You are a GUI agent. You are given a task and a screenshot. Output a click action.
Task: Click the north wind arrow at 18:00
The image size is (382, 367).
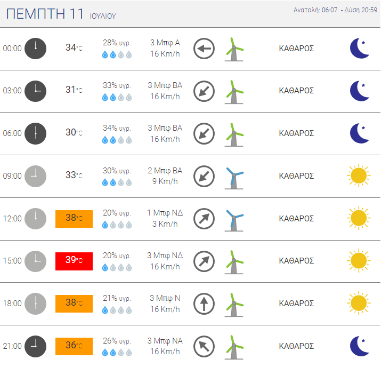pyautogui.click(x=204, y=304)
